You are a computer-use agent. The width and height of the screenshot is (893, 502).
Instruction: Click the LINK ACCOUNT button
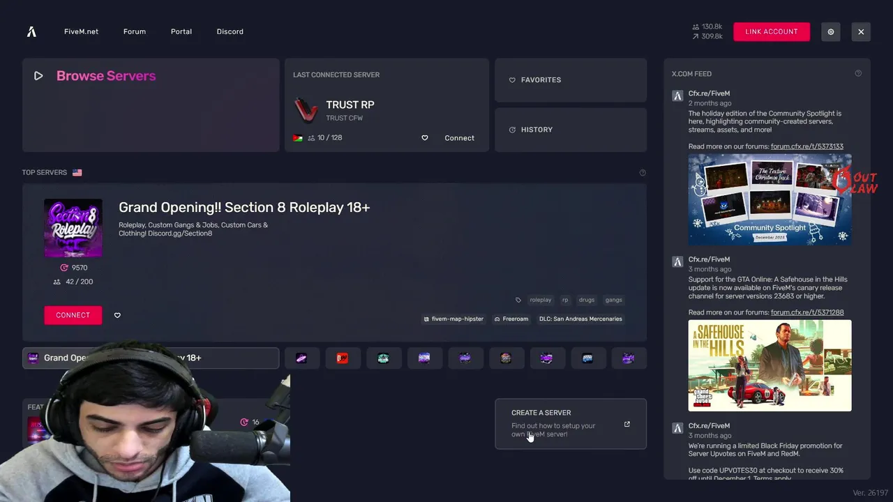pyautogui.click(x=772, y=31)
